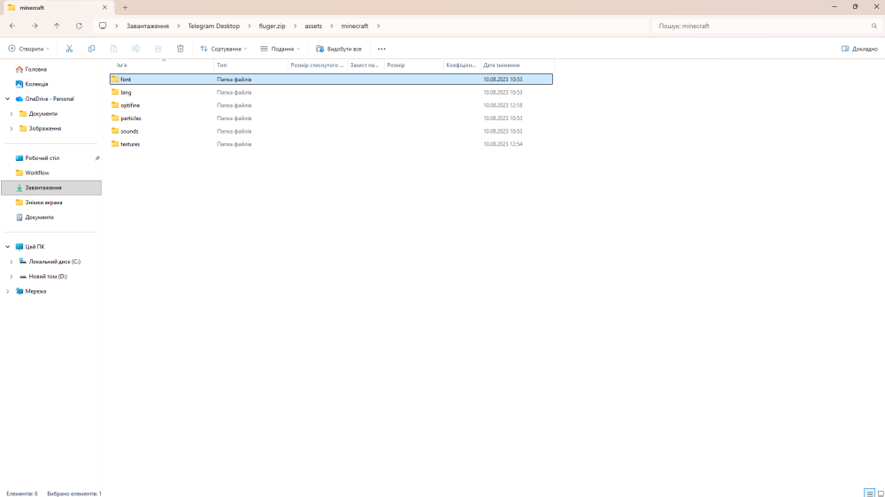885x497 pixels.
Task: Click the Cut scissors icon
Action: 69,49
